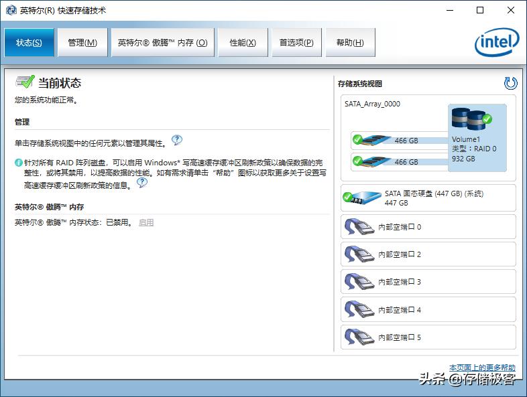
Task: Click the 英特尔® 傲腾™ 内存 section heading
Action: pos(49,207)
